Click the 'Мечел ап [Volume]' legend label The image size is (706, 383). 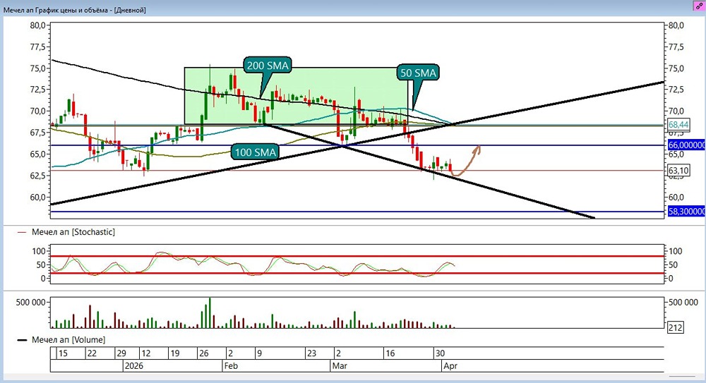click(x=68, y=340)
